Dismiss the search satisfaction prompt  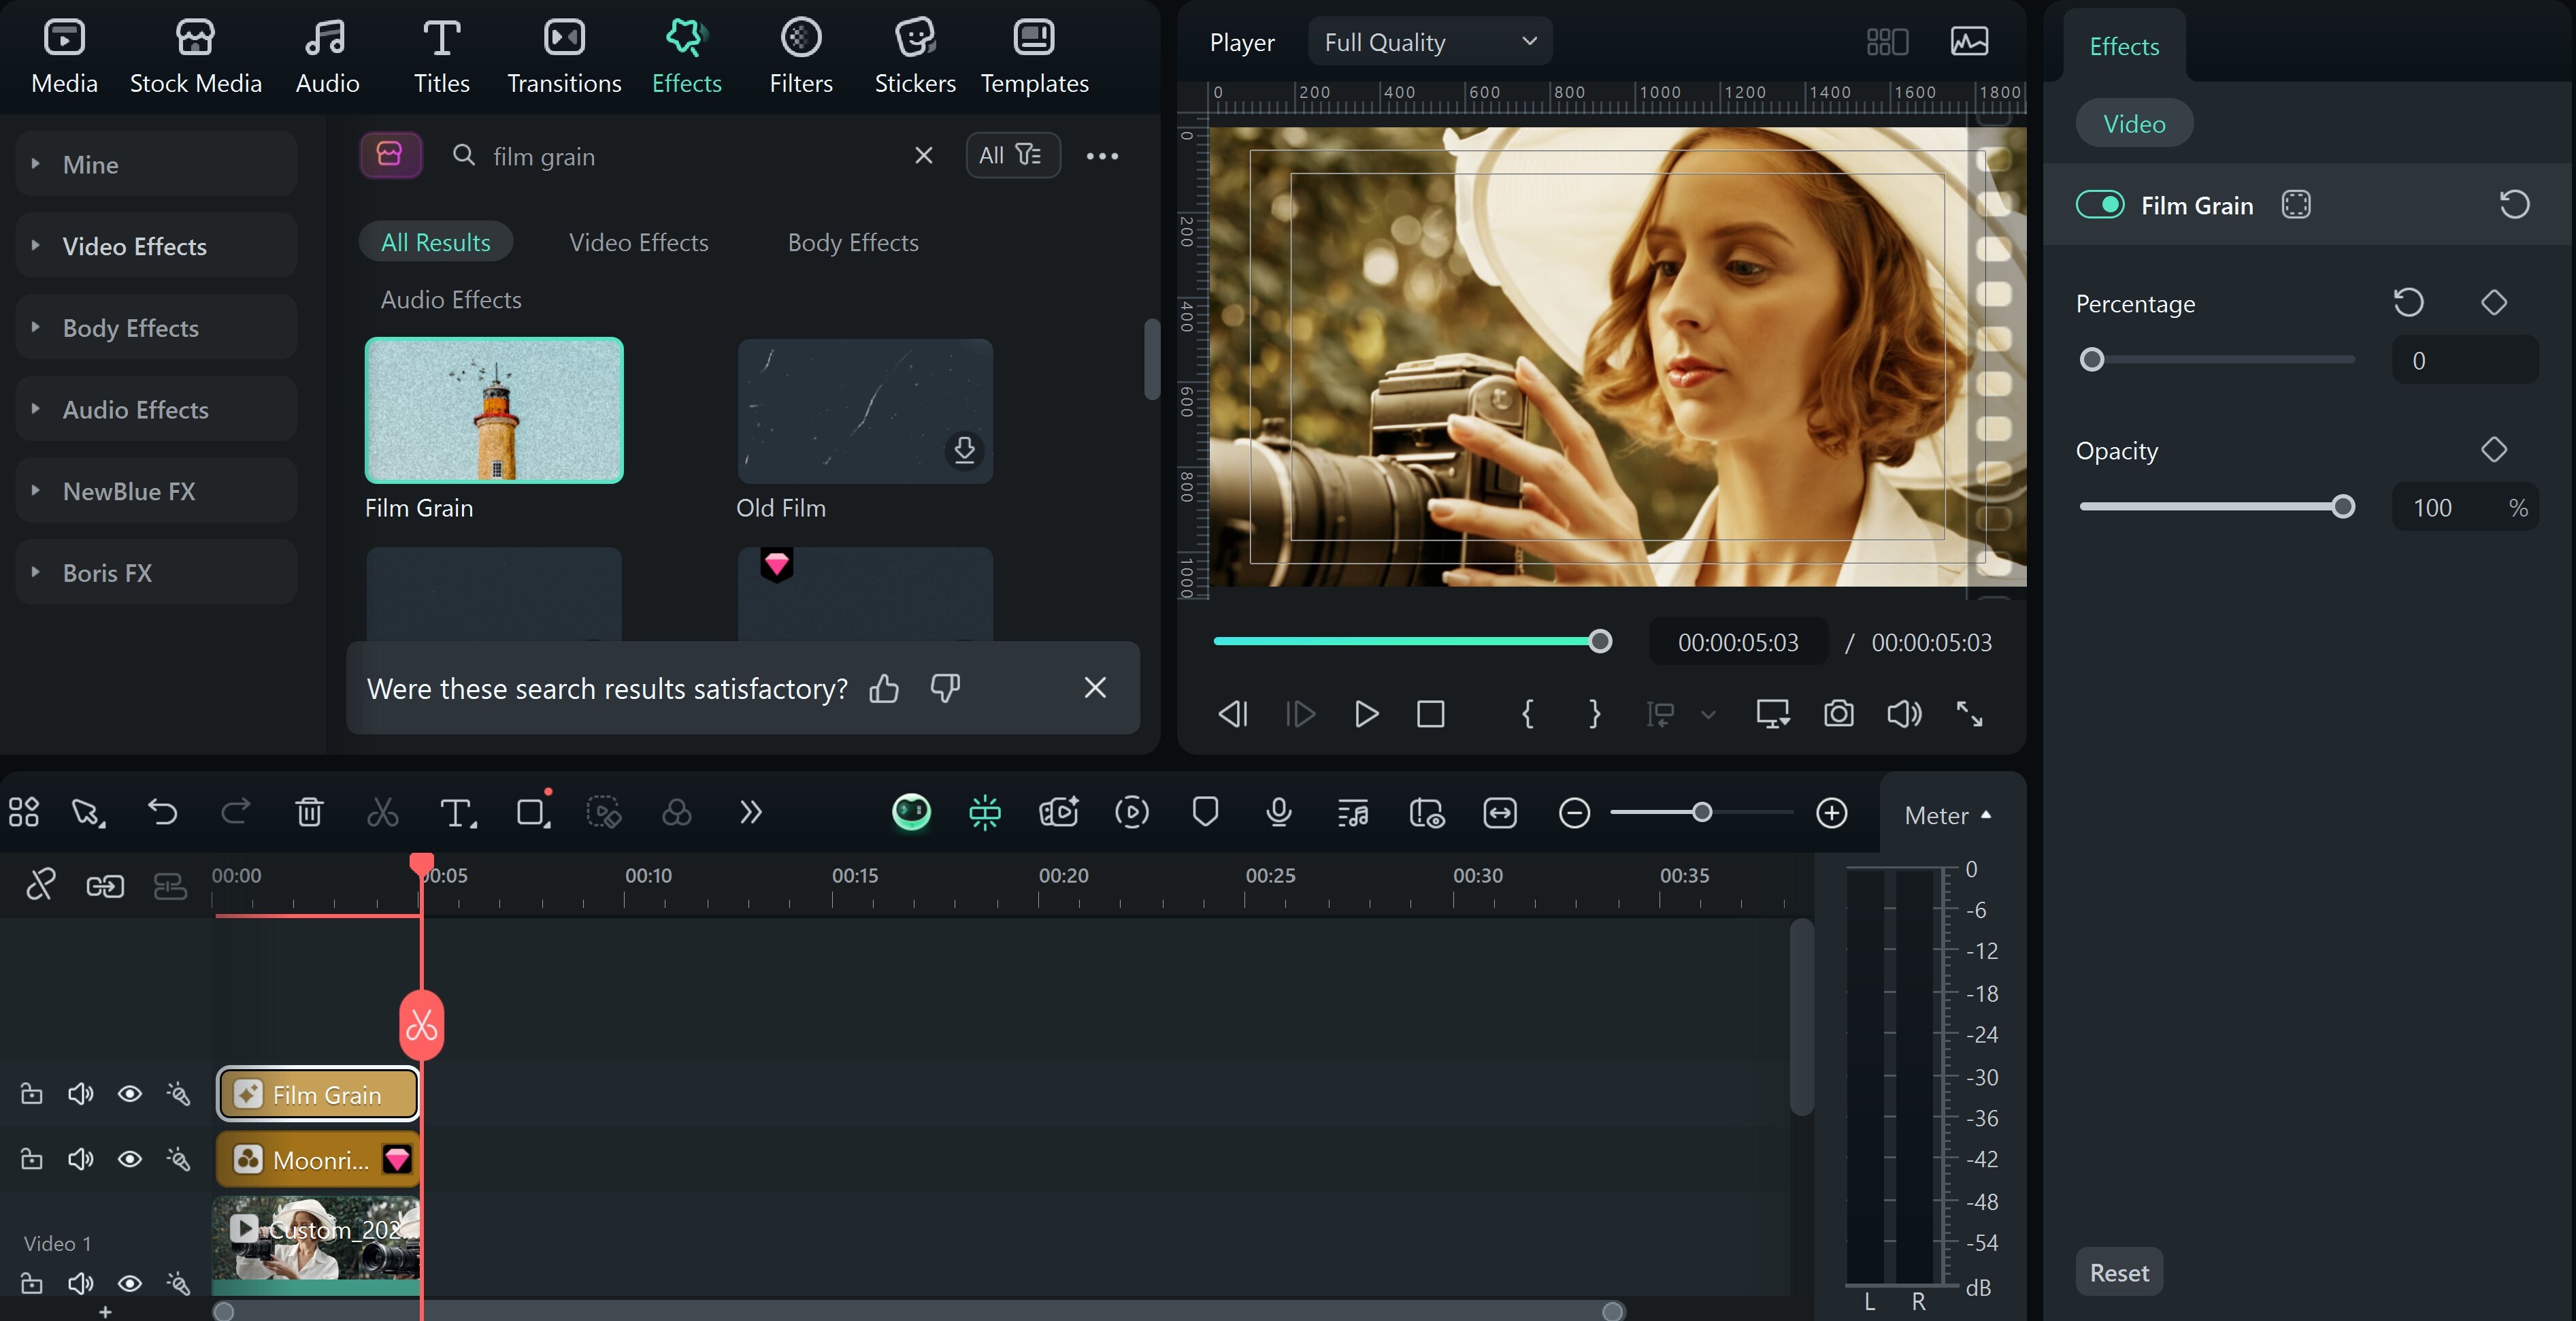point(1095,688)
